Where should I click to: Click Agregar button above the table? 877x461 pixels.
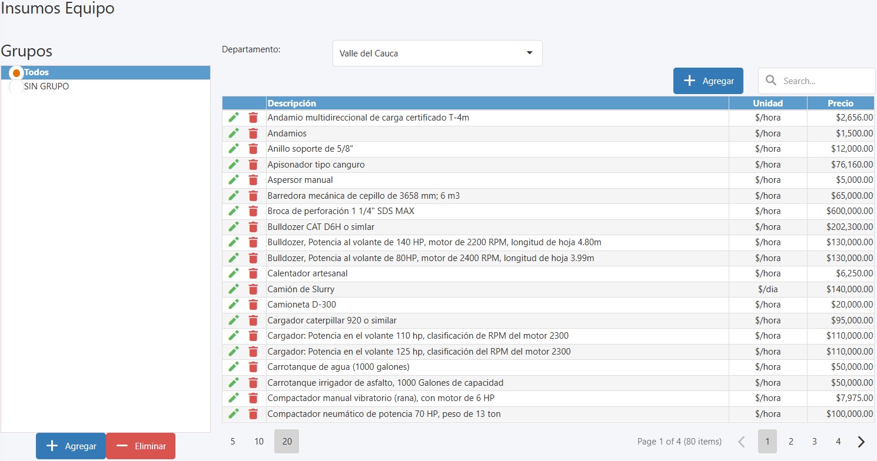(708, 81)
